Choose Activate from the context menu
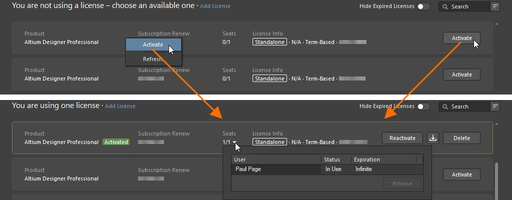Viewport: 512px width, 200px height. pos(153,45)
